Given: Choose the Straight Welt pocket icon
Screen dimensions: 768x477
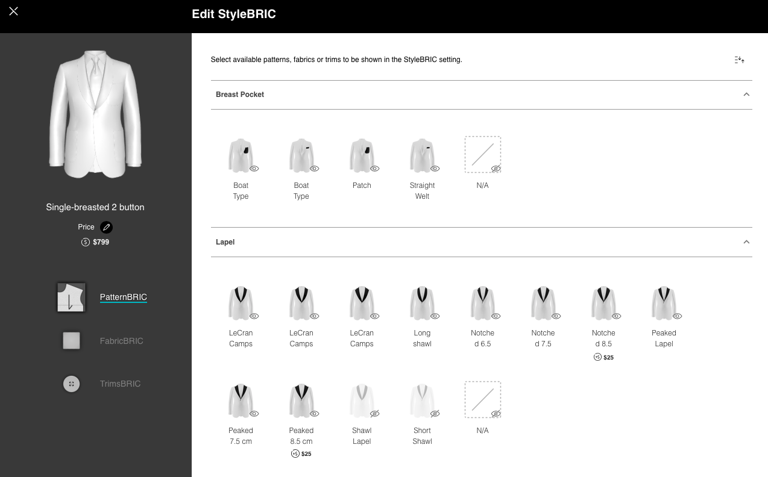Looking at the screenshot, I should point(421,155).
